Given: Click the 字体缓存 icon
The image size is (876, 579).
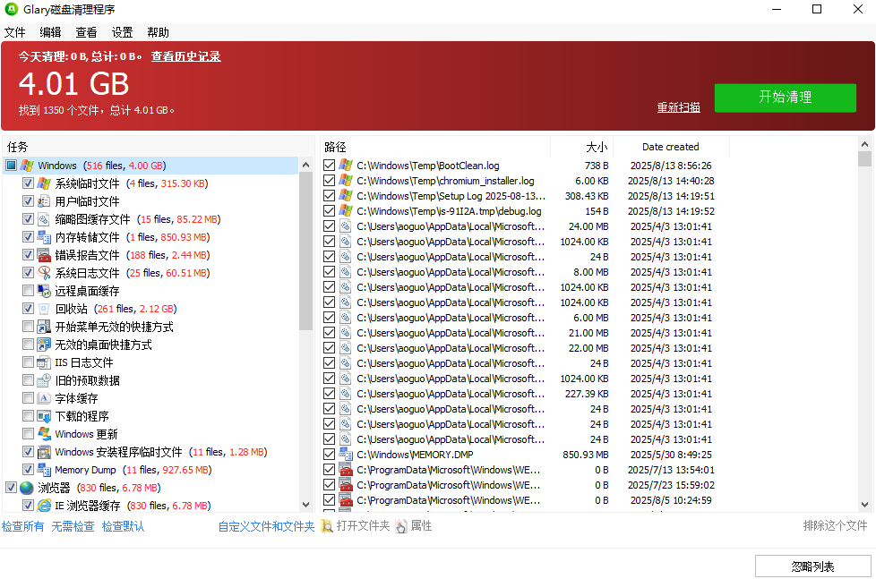Looking at the screenshot, I should [44, 398].
